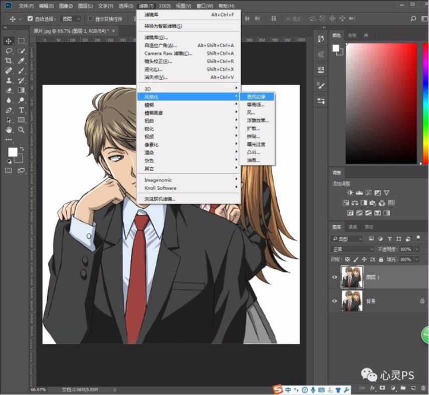The image size is (429, 395).
Task: Open the blend mode 正常 dropdown
Action: [x=352, y=249]
